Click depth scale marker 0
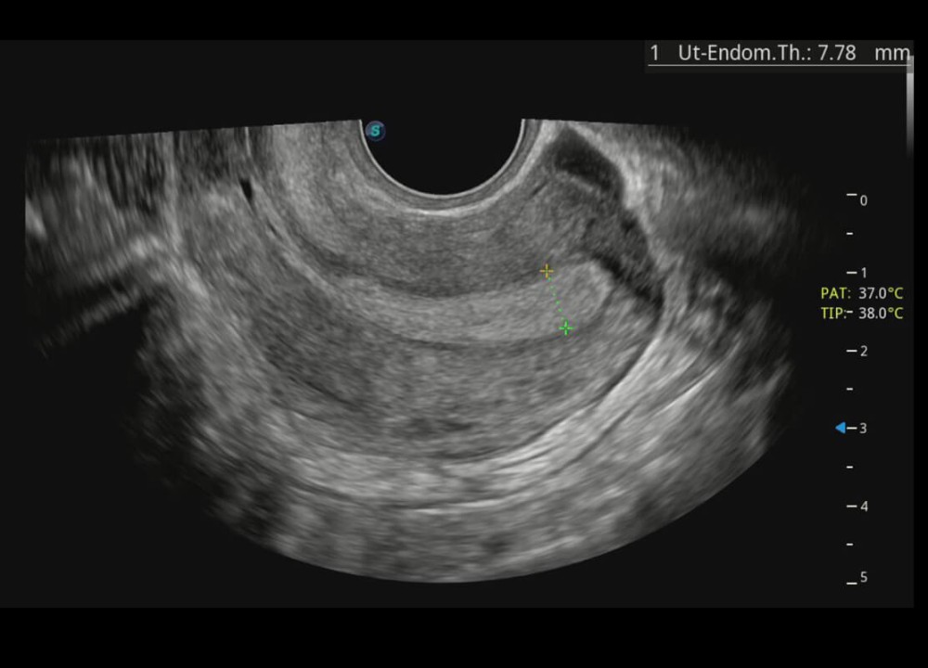This screenshot has width=928, height=668. point(863,199)
